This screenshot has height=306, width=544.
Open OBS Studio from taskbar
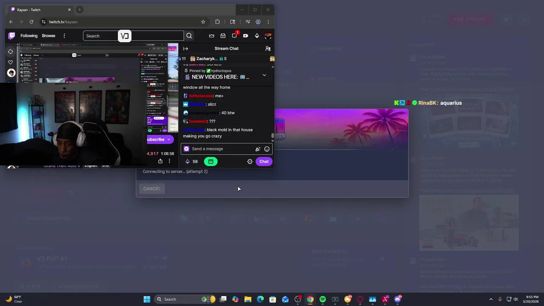click(x=298, y=299)
